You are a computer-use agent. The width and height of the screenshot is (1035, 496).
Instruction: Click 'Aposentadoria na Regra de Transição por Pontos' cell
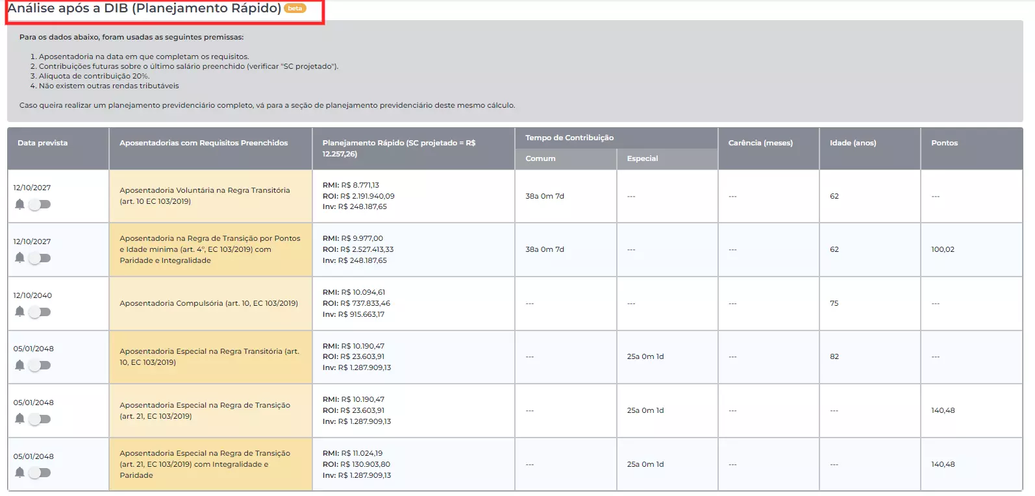pyautogui.click(x=210, y=249)
